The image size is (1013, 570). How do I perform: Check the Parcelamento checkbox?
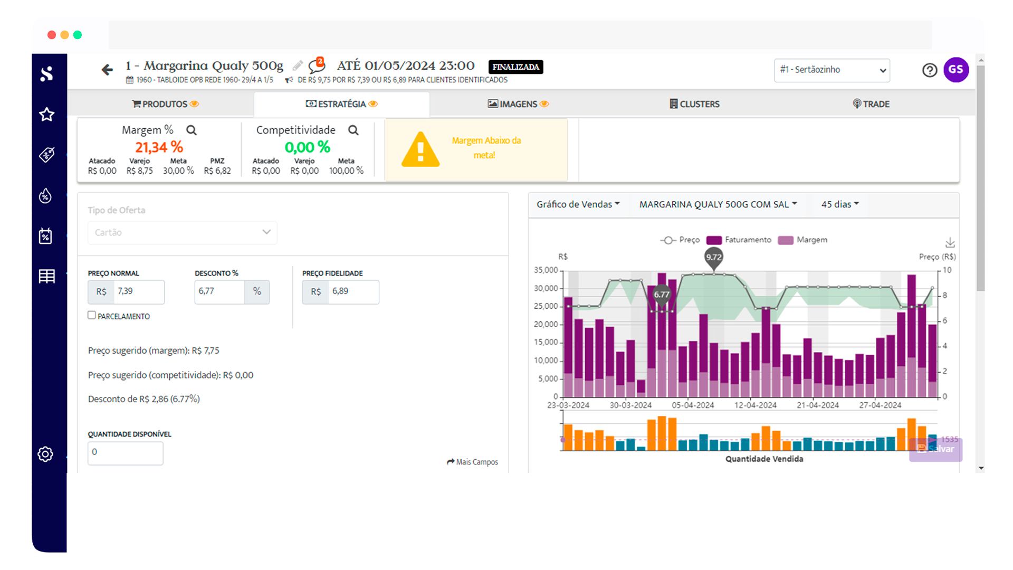pos(92,315)
